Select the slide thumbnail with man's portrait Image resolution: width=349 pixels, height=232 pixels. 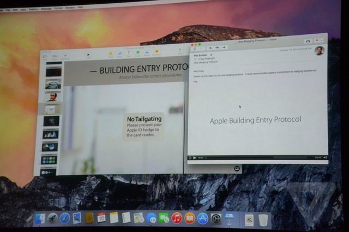pyautogui.click(x=52, y=97)
